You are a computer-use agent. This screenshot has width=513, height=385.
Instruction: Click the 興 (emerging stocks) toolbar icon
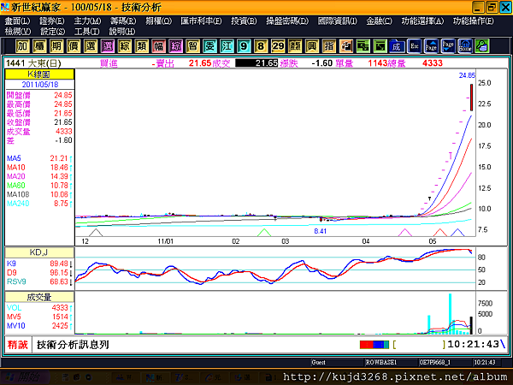coord(312,46)
